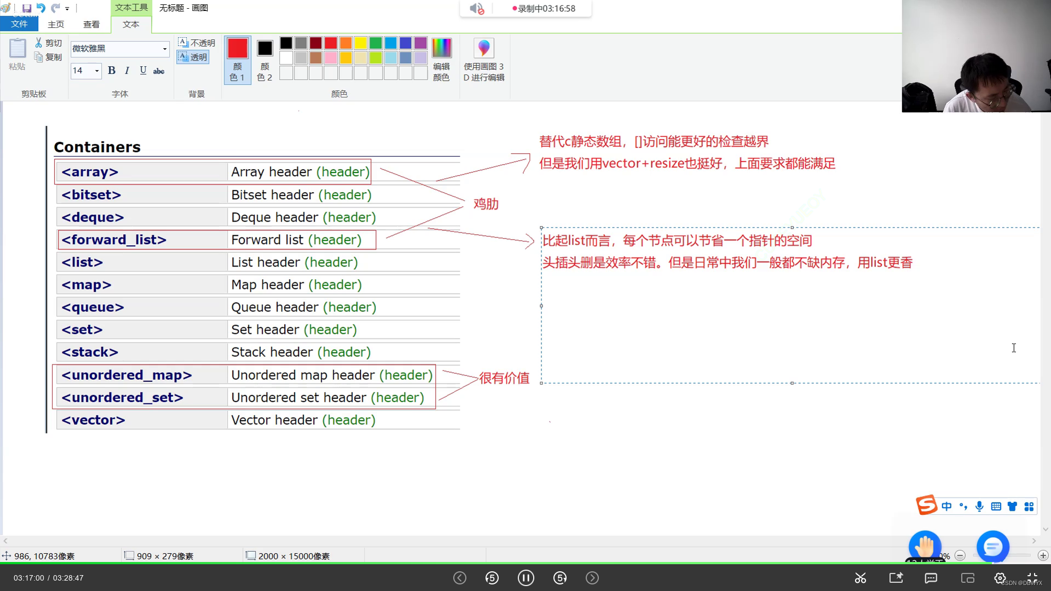Open the 文件 (File) menu
The width and height of the screenshot is (1051, 591).
coord(19,24)
